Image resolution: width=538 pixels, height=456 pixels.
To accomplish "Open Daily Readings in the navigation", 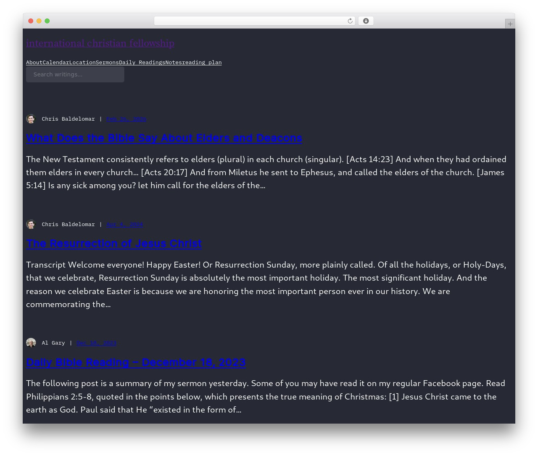I will point(142,62).
